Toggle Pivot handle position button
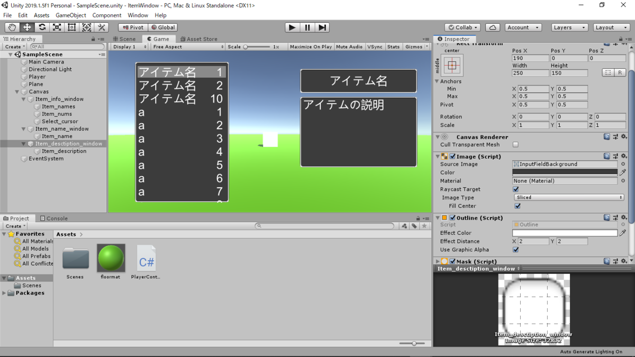 pyautogui.click(x=133, y=28)
